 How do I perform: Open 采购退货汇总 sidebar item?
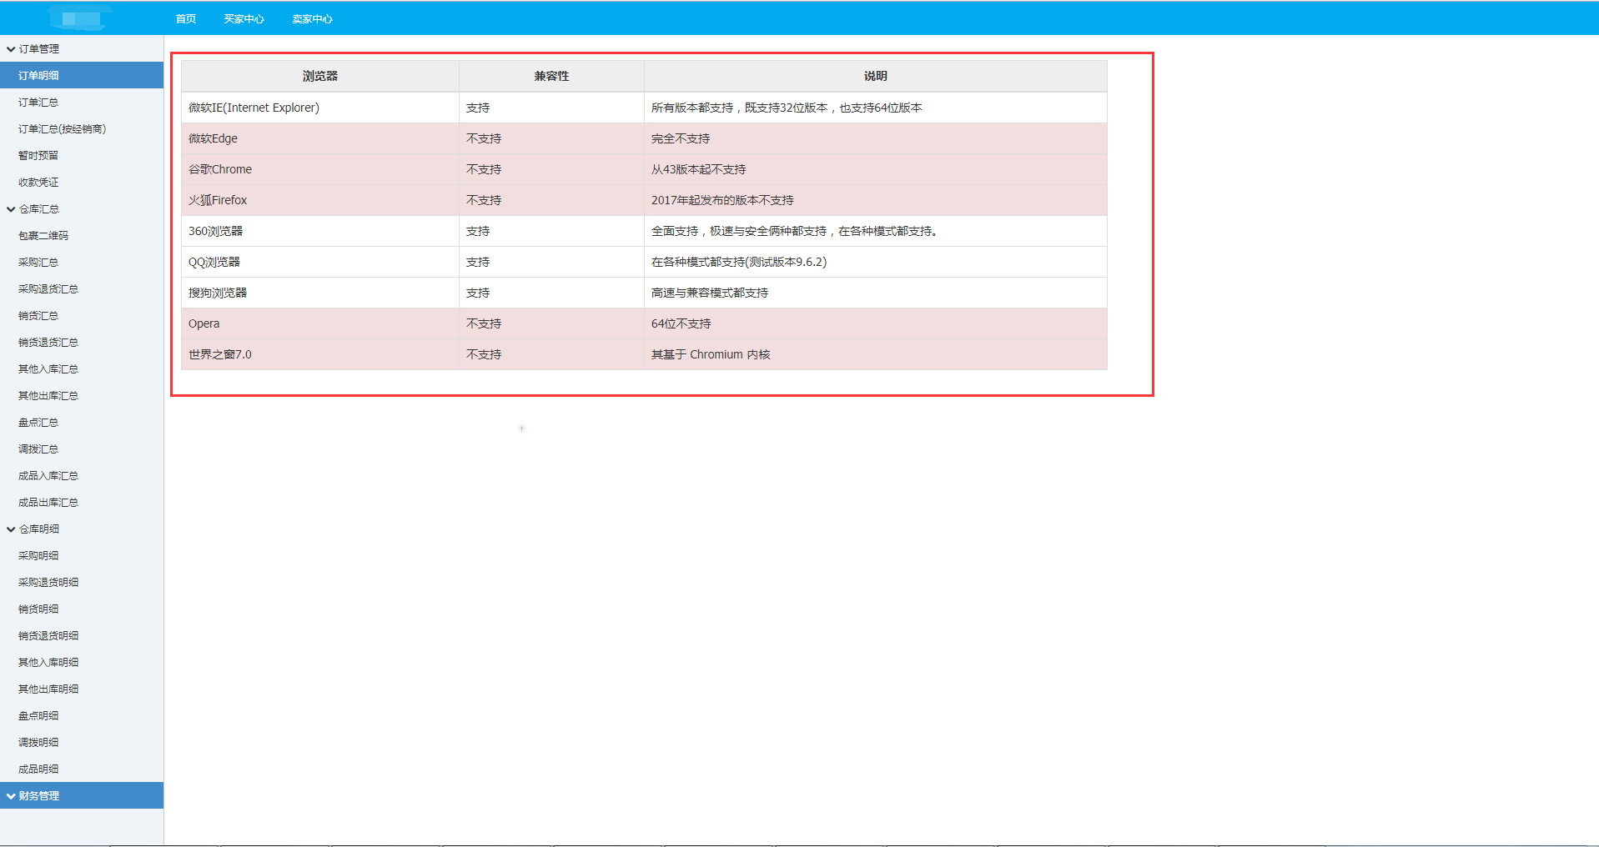pos(82,288)
